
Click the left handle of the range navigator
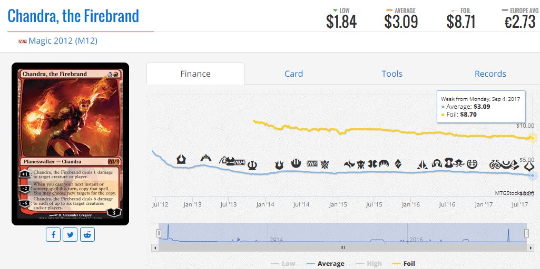coord(159,233)
